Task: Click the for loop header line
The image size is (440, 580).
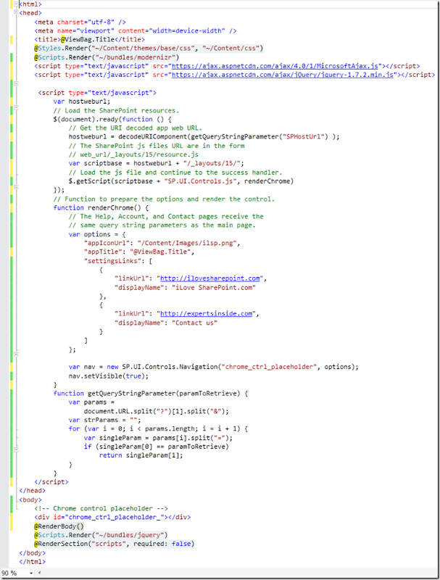Action: tap(158, 429)
